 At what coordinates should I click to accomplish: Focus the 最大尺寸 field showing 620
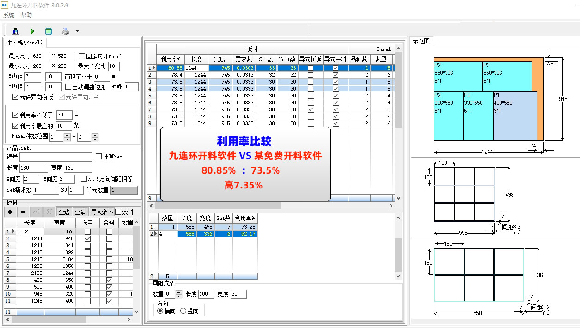pos(41,56)
